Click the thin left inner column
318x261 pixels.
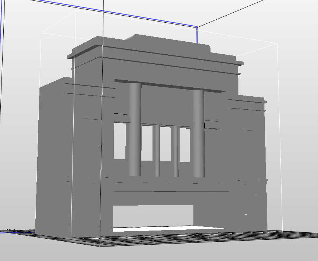[x=157, y=151]
